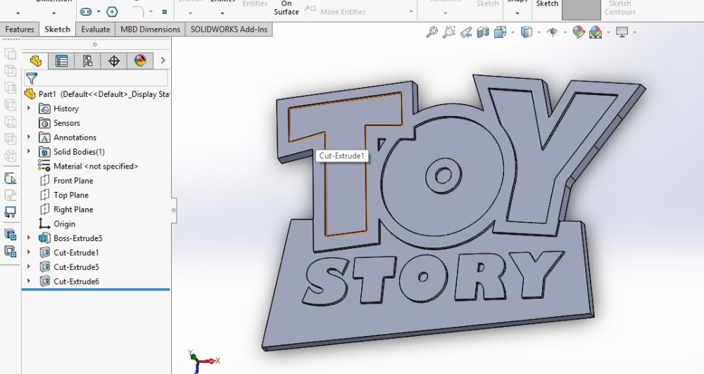Screen dimensions: 704x374
Task: Open the FeatureManager Design Tree tab
Action: 36,61
